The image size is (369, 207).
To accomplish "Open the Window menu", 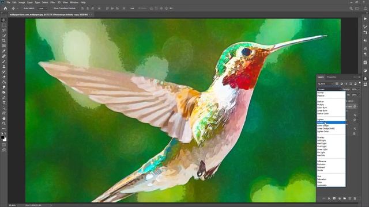I will 74,2.
